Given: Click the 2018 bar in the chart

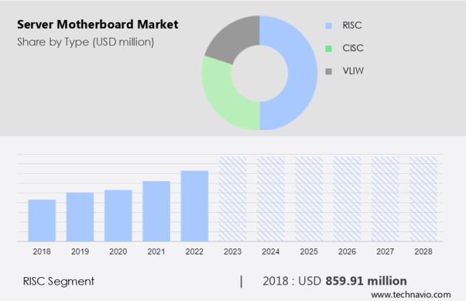Looking at the screenshot, I should pyautogui.click(x=42, y=220).
